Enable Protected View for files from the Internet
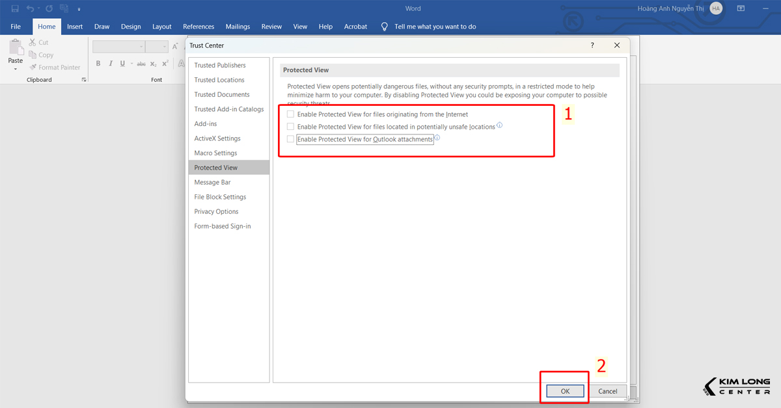The image size is (781, 408). click(291, 114)
